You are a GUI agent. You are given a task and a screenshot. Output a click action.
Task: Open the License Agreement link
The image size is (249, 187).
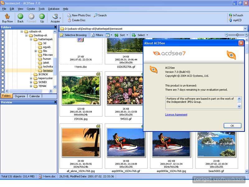(x=176, y=114)
